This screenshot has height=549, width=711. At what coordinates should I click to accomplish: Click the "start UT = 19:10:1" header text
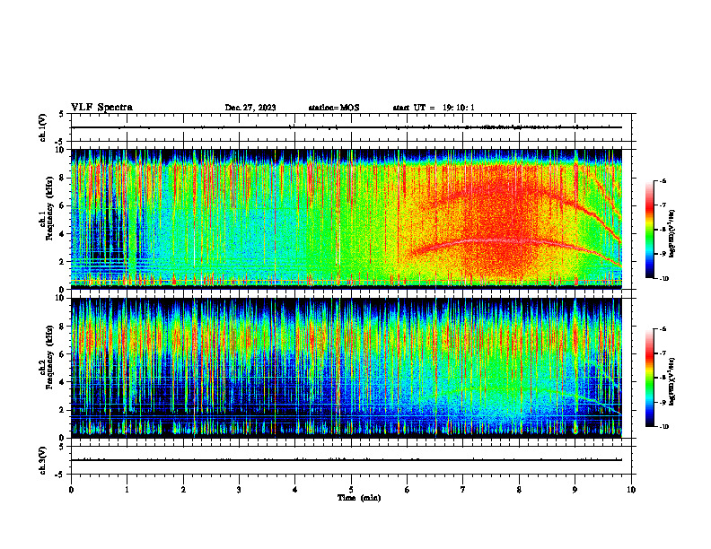434,108
